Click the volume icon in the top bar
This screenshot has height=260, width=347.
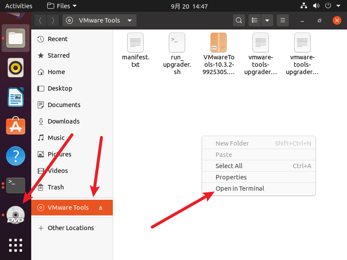click(x=316, y=6)
